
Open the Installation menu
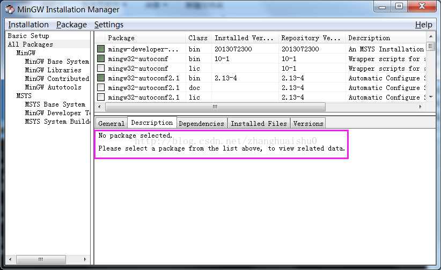(28, 25)
